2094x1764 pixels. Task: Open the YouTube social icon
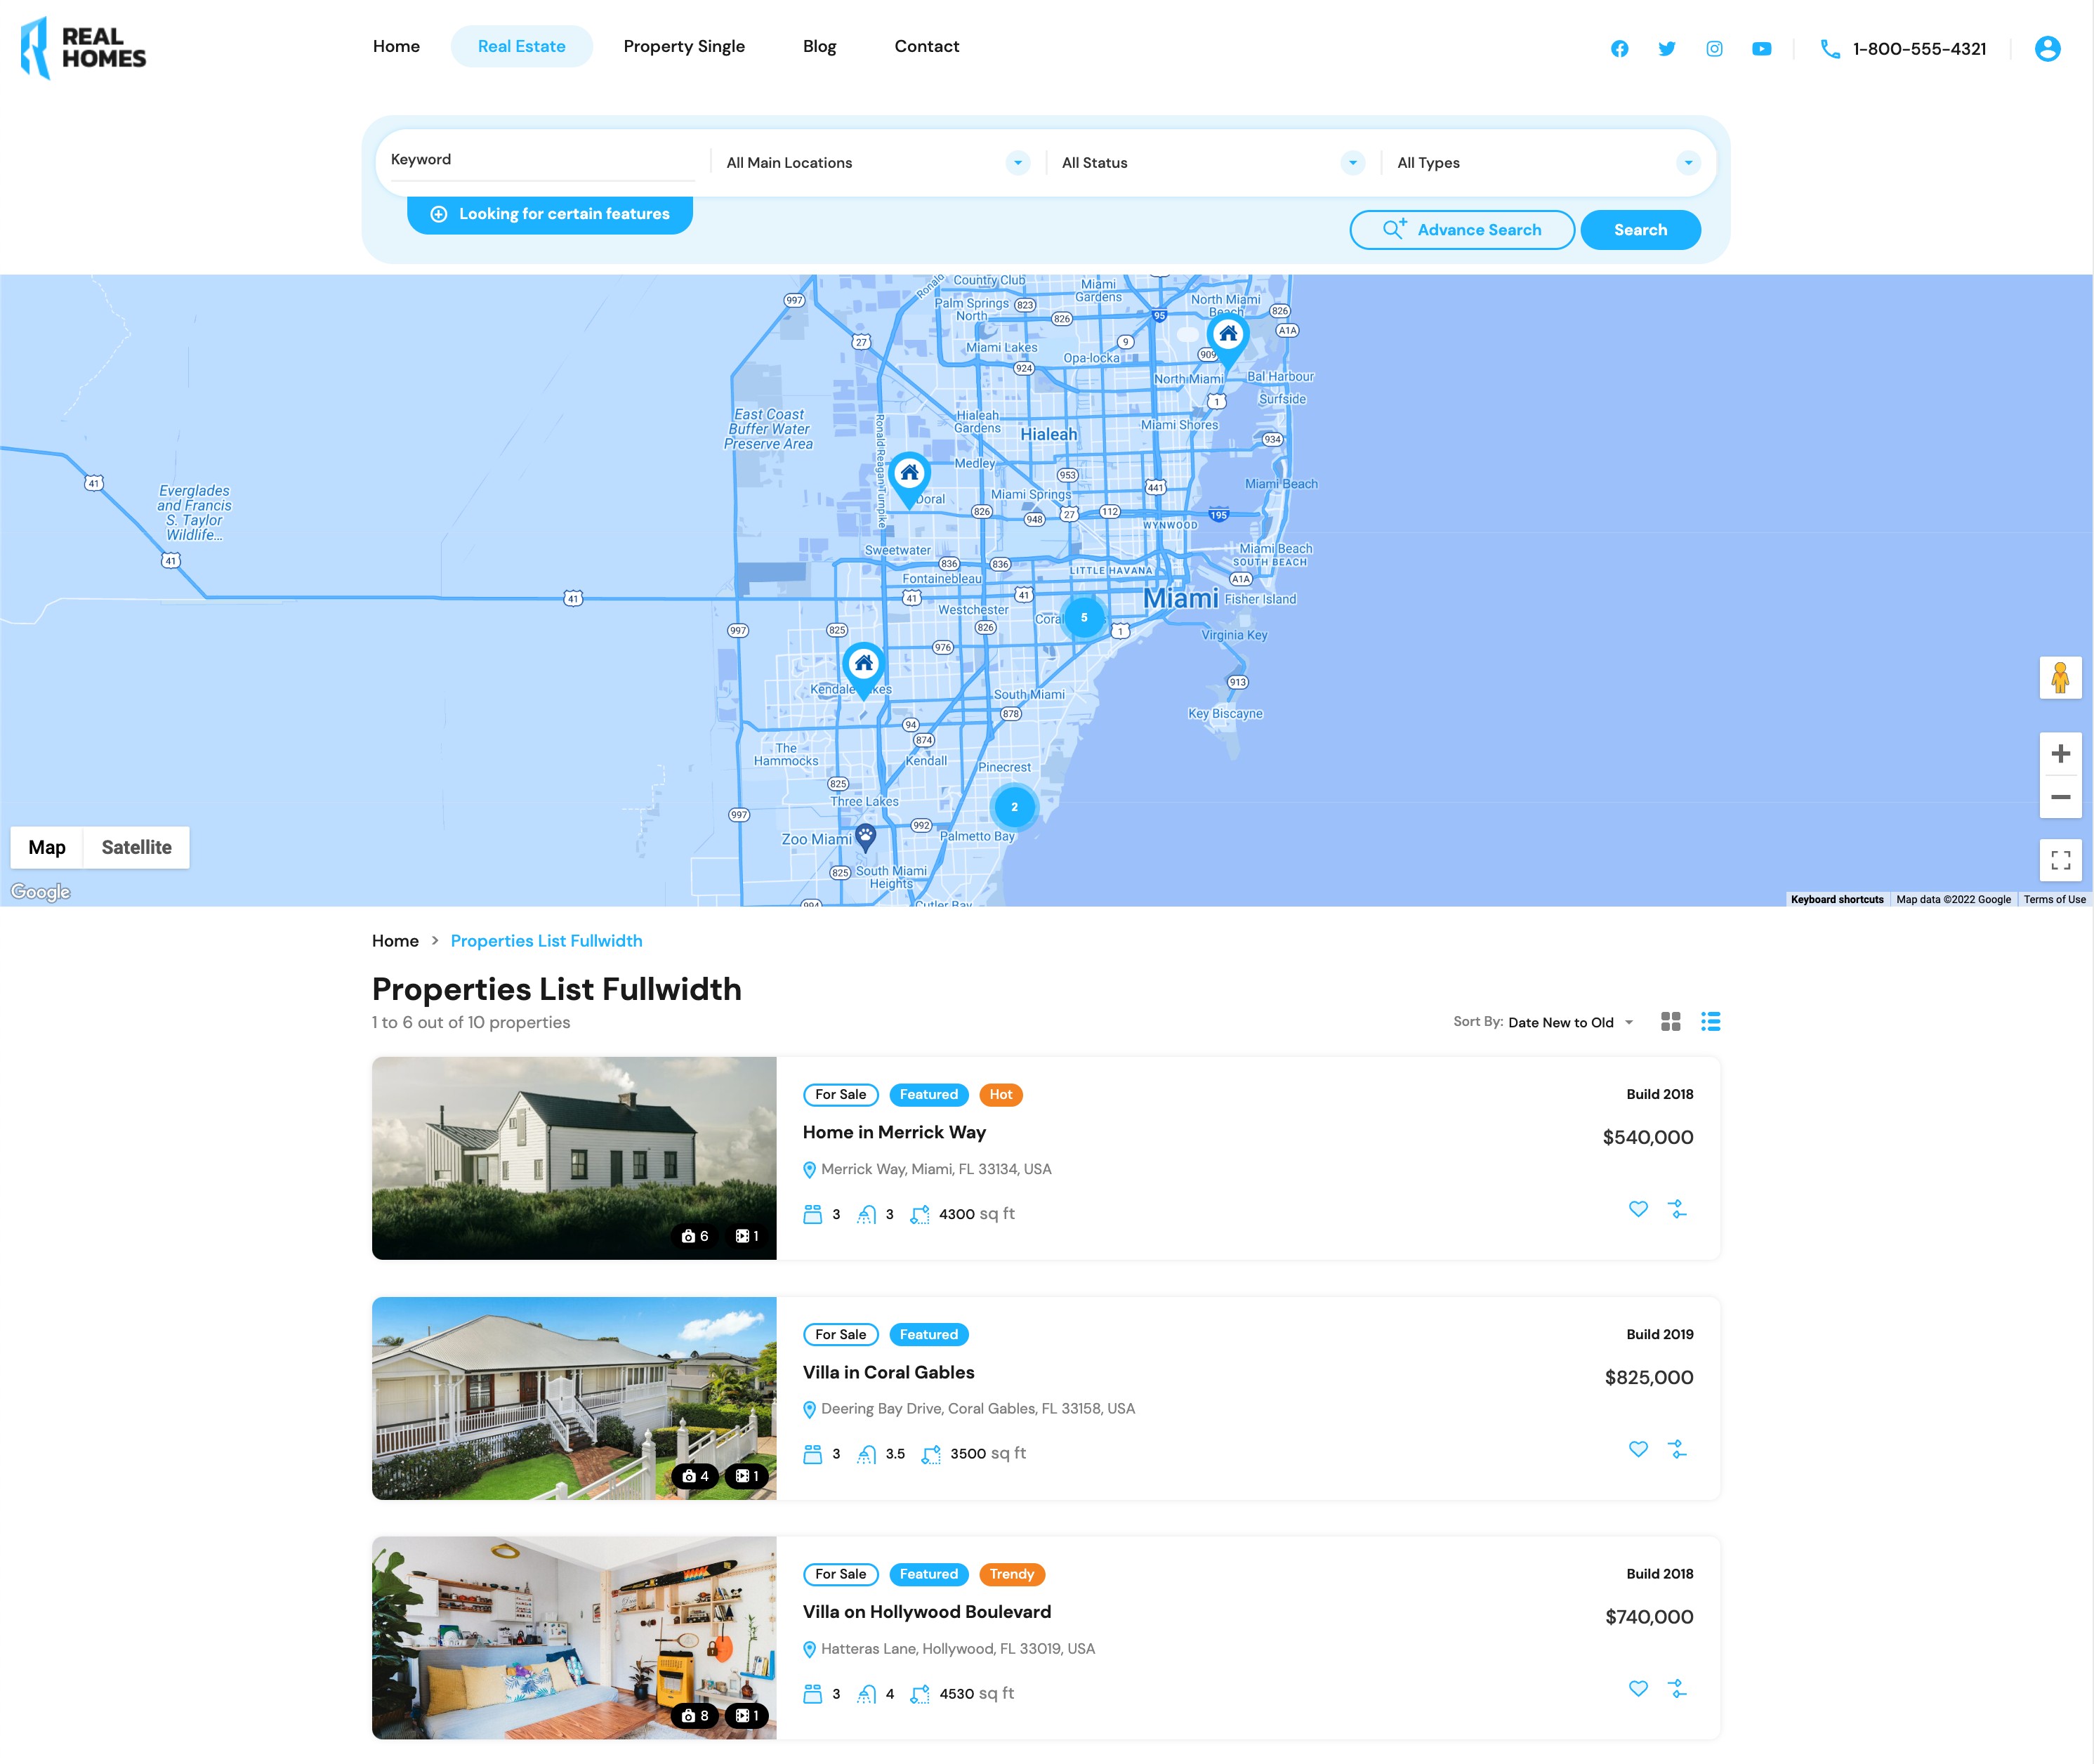pos(1761,49)
